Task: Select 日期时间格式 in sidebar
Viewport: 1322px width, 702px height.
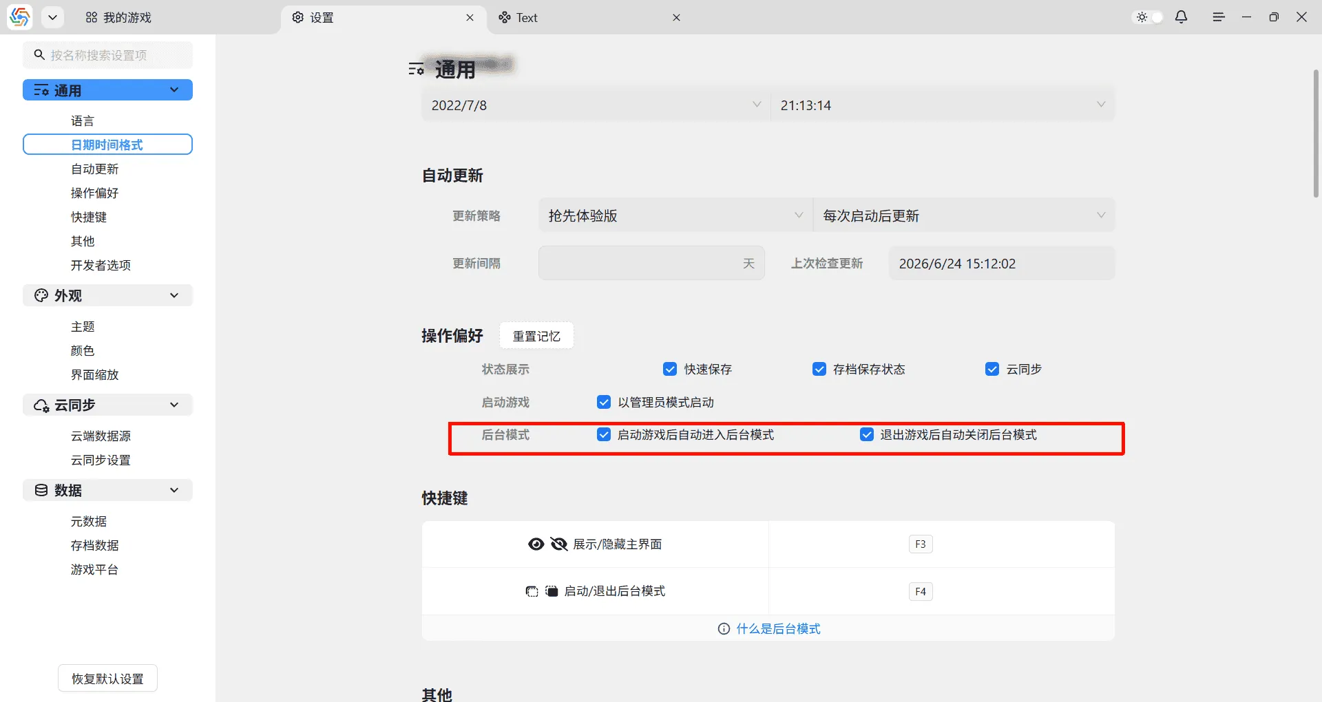Action: point(107,145)
